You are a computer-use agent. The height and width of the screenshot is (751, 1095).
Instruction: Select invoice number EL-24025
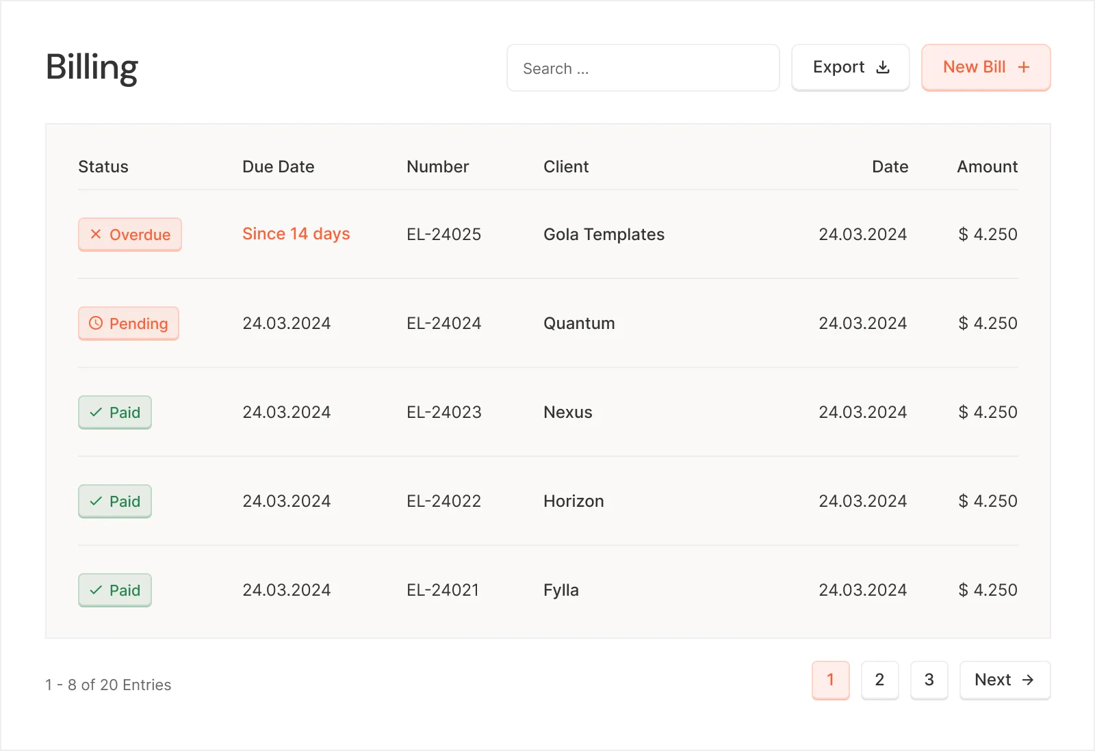point(444,235)
